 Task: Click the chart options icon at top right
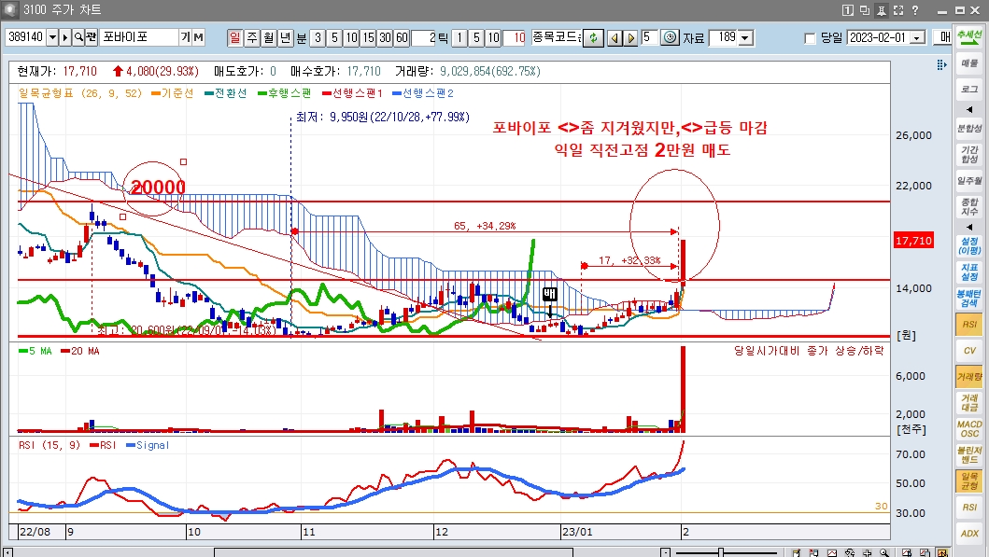941,65
